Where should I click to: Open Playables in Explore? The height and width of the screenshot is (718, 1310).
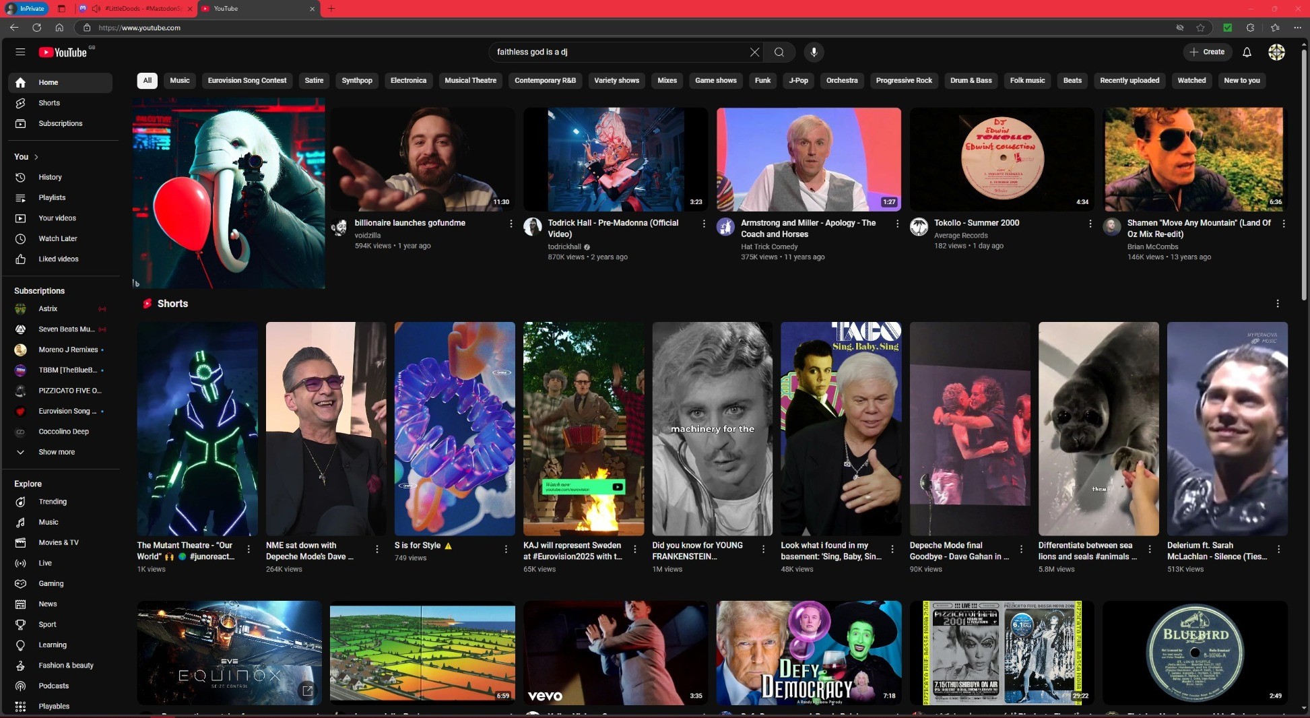tap(60, 707)
